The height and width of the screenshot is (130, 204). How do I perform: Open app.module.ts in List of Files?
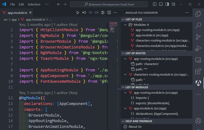point(152,35)
